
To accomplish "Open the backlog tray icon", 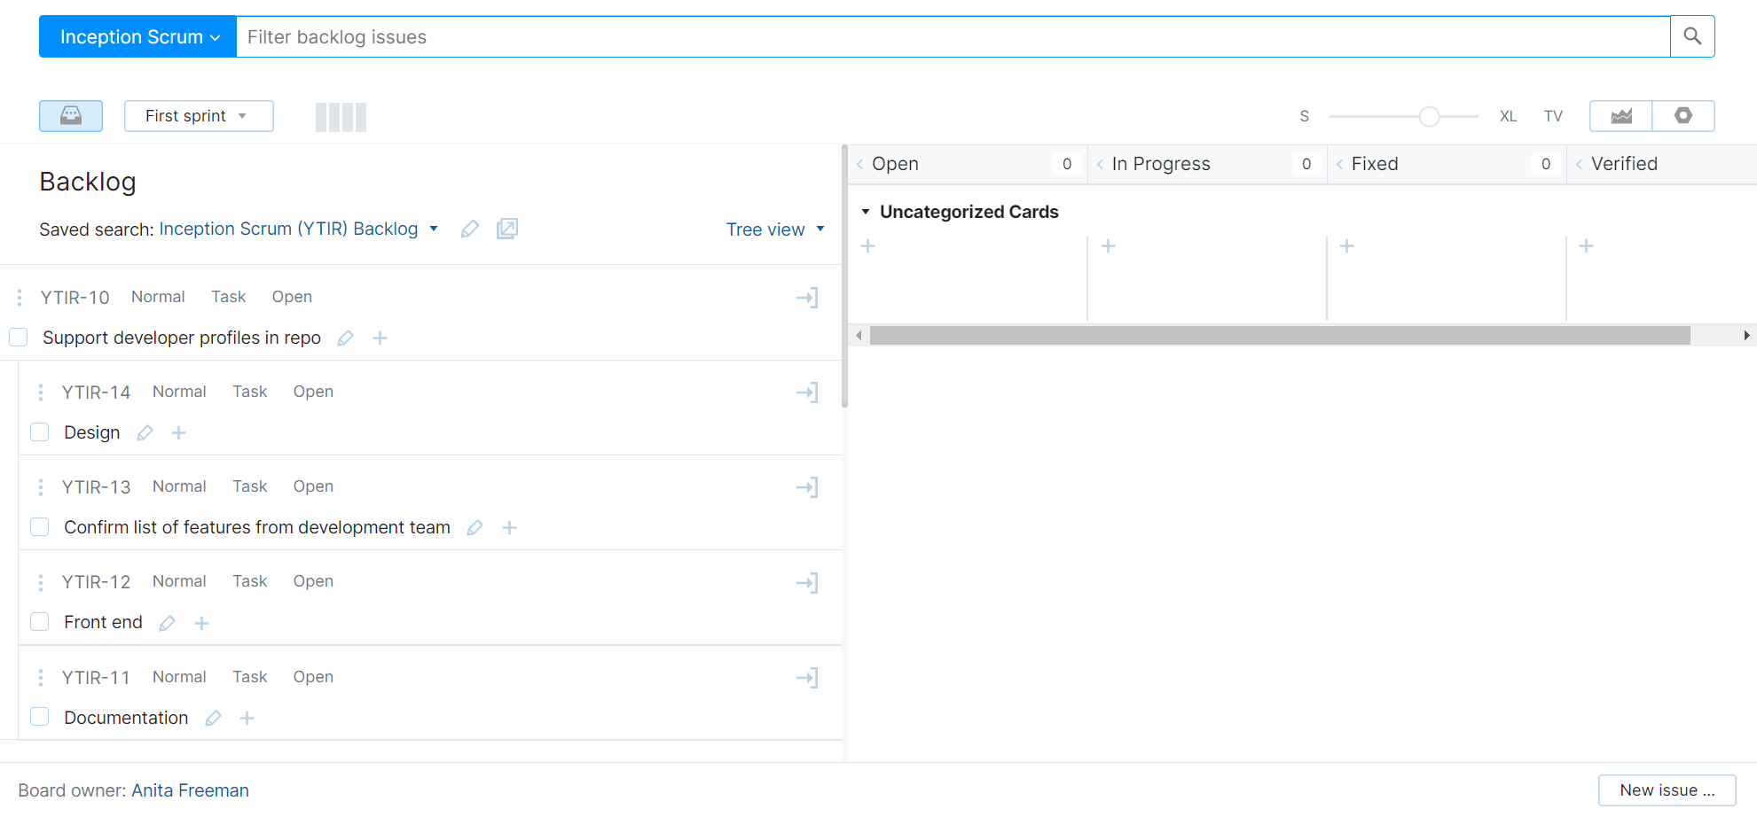I will 70,115.
